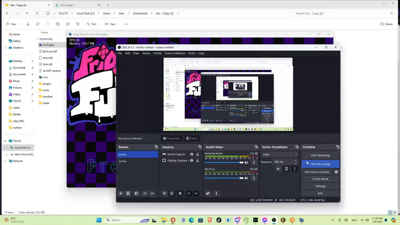Open OBS Tools menu
Image resolution: width=400 pixels, height=225 pixels.
coord(192,53)
